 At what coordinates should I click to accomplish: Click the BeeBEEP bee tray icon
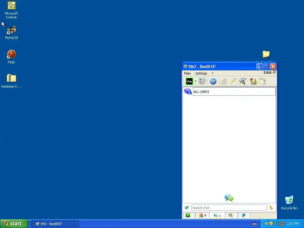(266, 224)
